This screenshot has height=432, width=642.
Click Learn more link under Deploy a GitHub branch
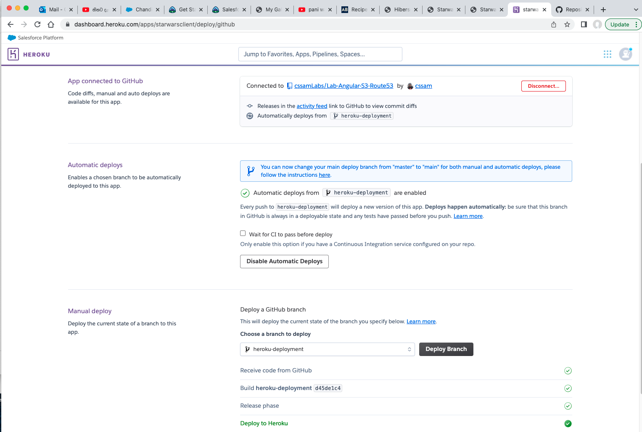coord(421,322)
